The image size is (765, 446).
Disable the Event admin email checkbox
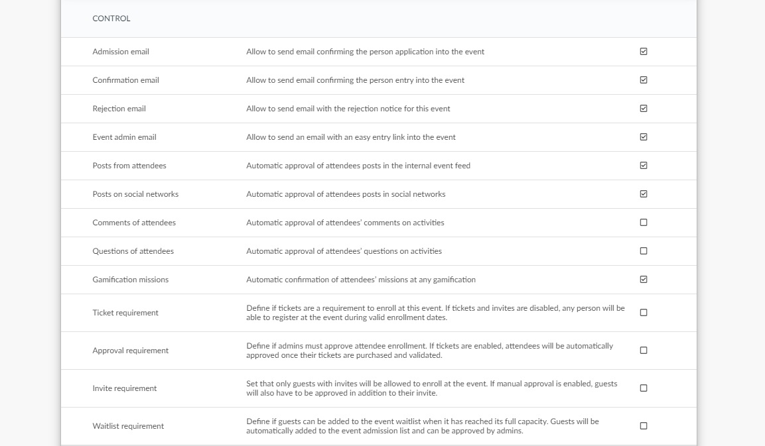pos(644,137)
